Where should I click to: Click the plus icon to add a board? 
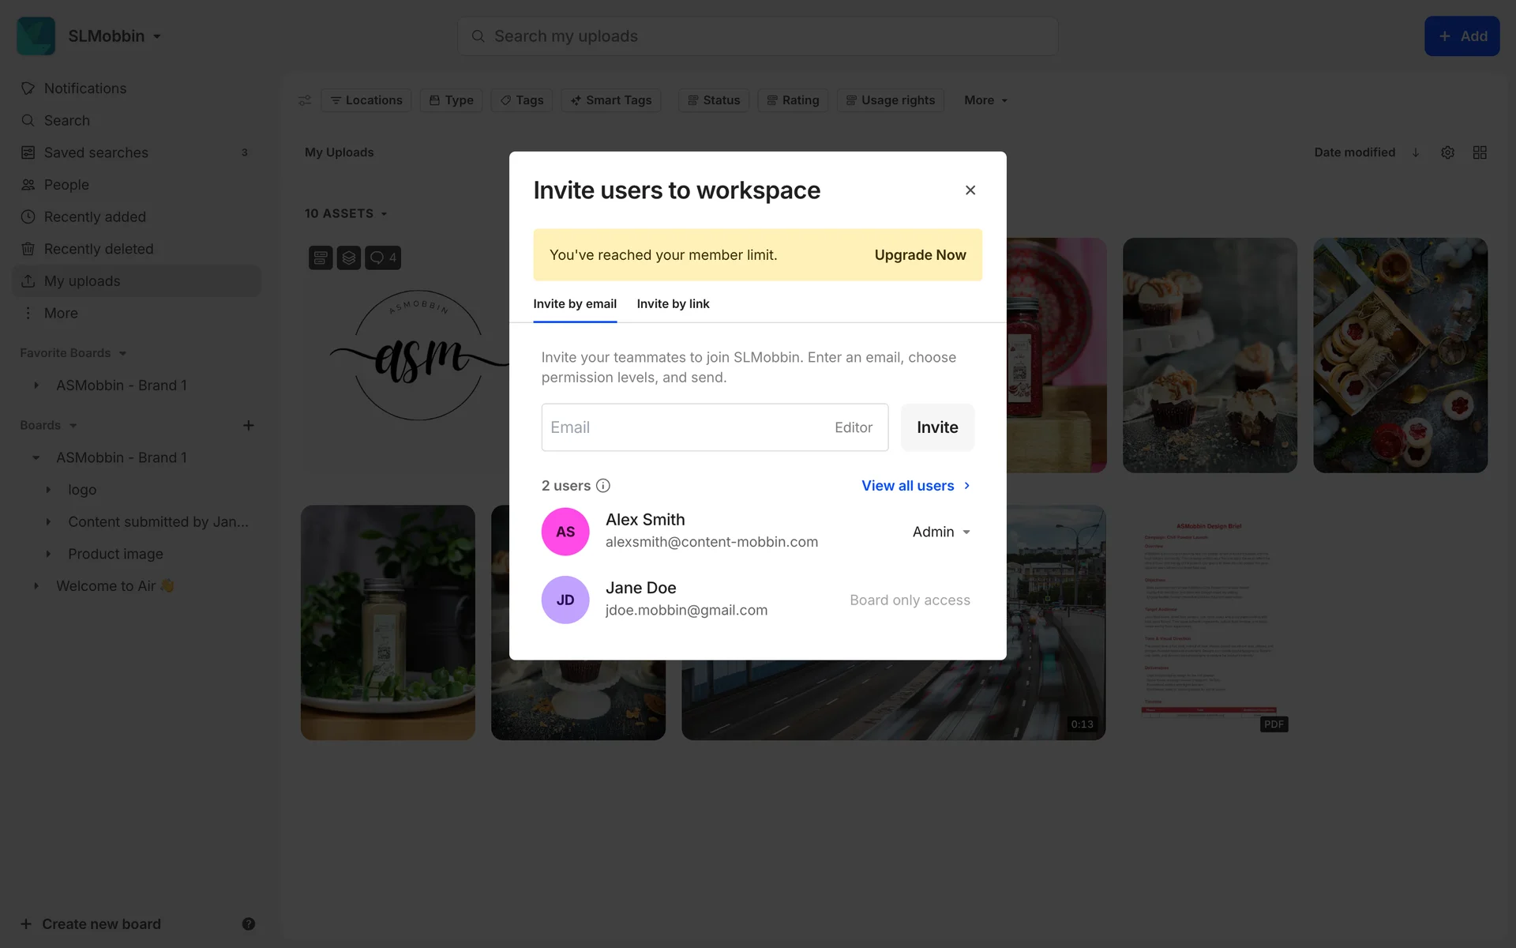pos(248,425)
